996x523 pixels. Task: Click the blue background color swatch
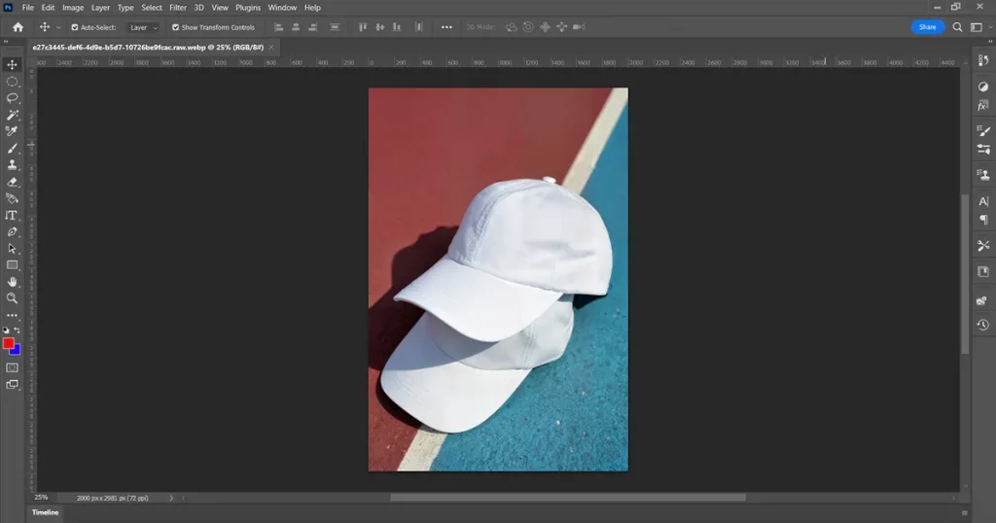[x=17, y=350]
